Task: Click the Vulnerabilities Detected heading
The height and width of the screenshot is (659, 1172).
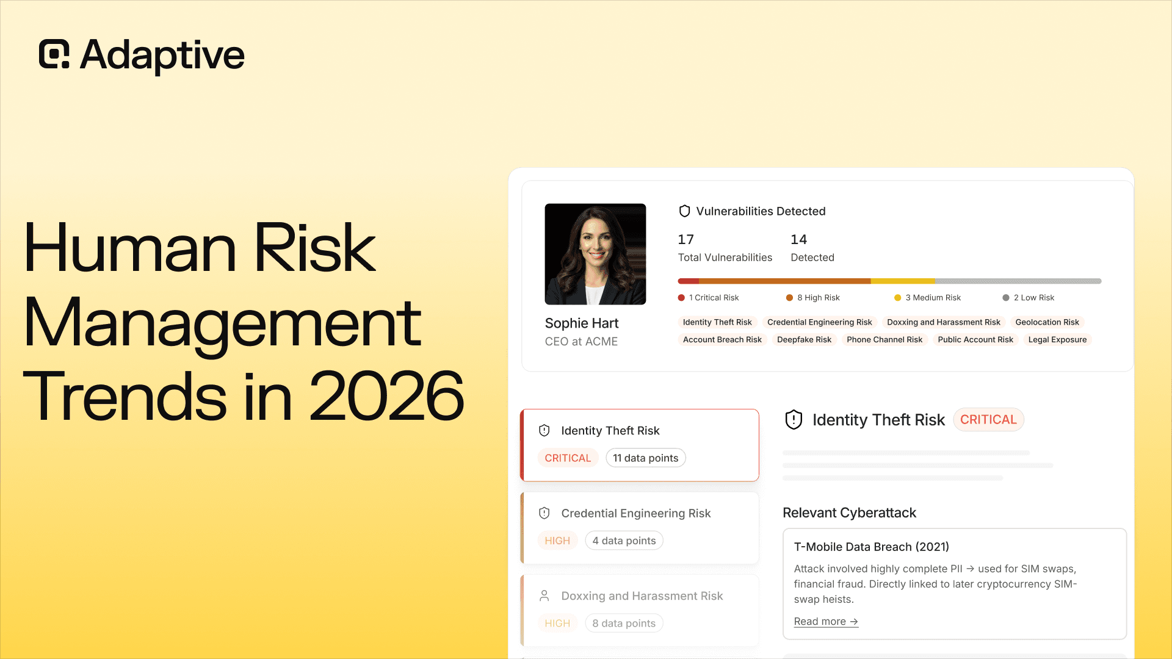Action: (x=761, y=211)
